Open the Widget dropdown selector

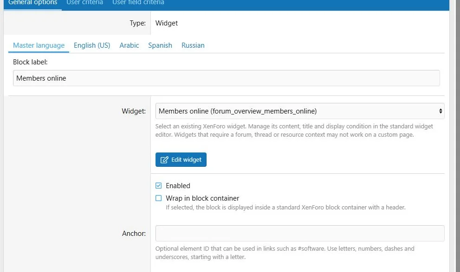pos(300,111)
